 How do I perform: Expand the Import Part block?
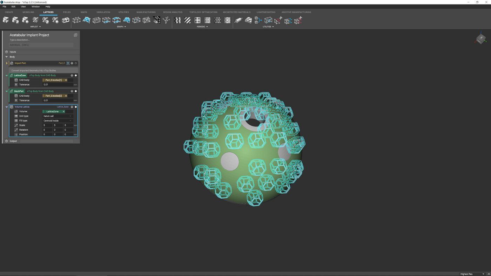(7, 63)
